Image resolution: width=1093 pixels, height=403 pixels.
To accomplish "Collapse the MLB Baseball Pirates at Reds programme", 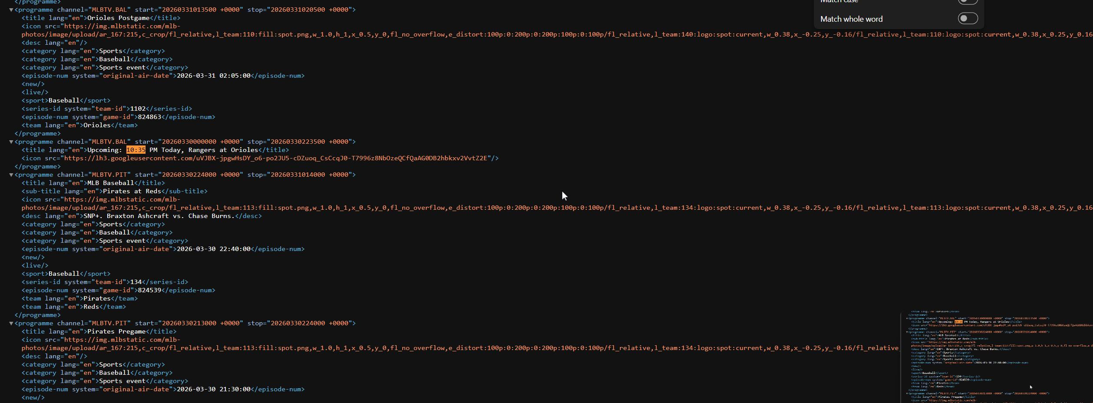I will [11, 175].
